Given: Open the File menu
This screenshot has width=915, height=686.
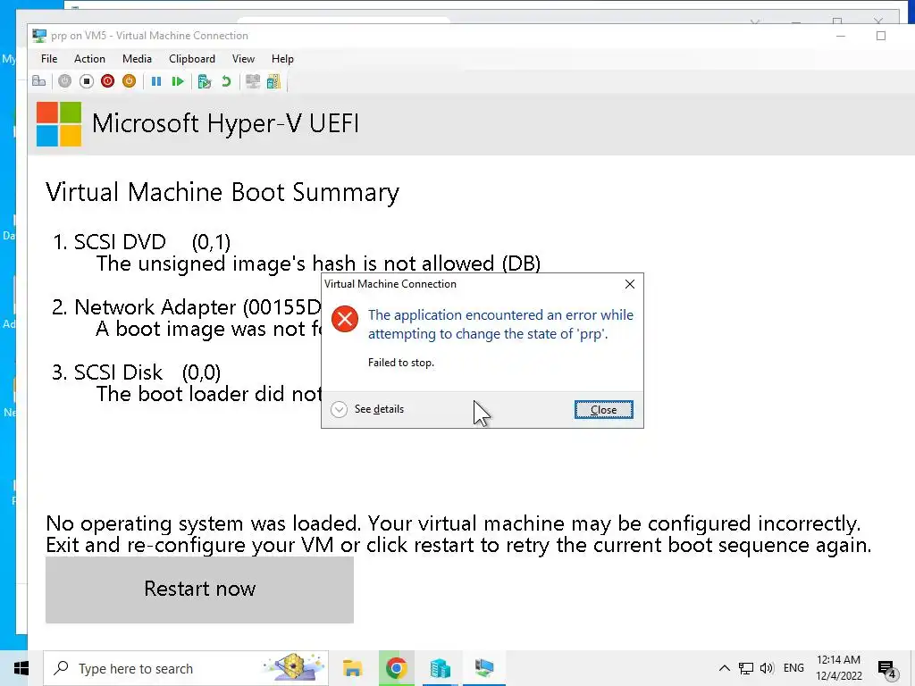Looking at the screenshot, I should click(49, 59).
